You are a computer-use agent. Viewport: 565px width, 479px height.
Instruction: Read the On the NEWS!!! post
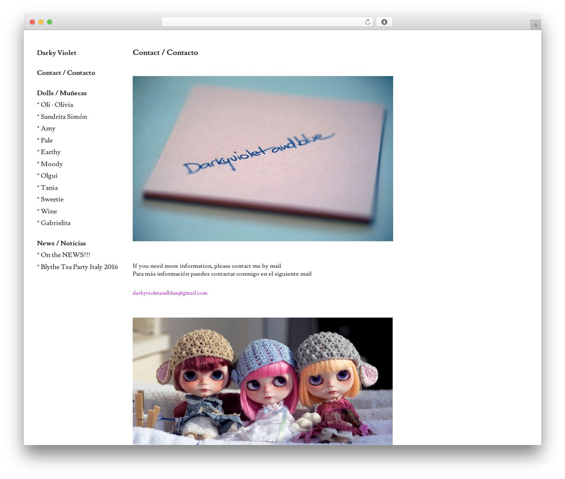pyautogui.click(x=64, y=255)
